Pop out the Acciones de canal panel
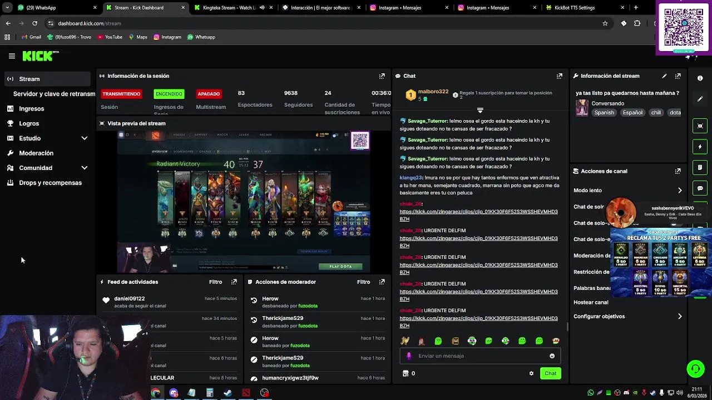 coord(678,171)
